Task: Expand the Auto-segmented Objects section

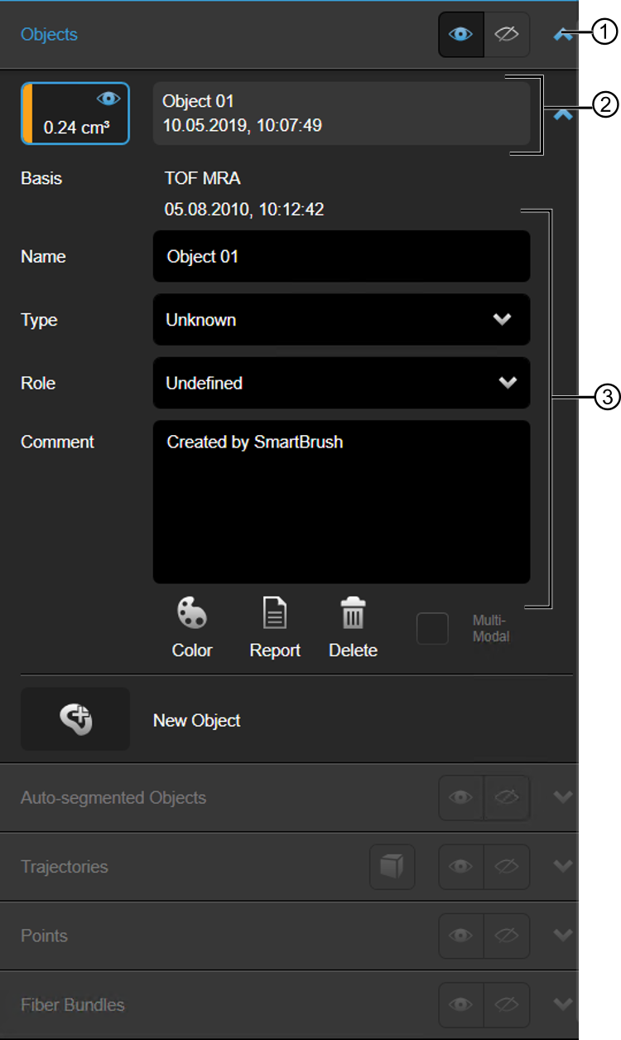Action: [563, 797]
